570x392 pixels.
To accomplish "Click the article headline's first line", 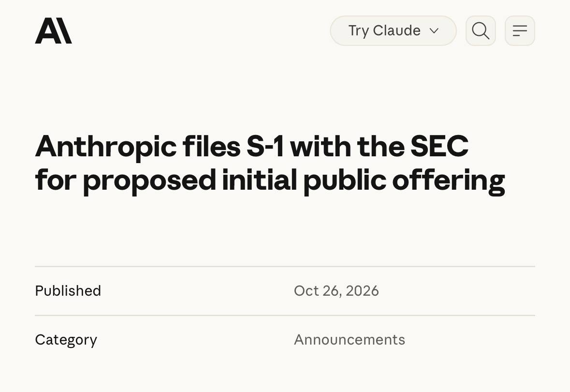I will pos(251,146).
